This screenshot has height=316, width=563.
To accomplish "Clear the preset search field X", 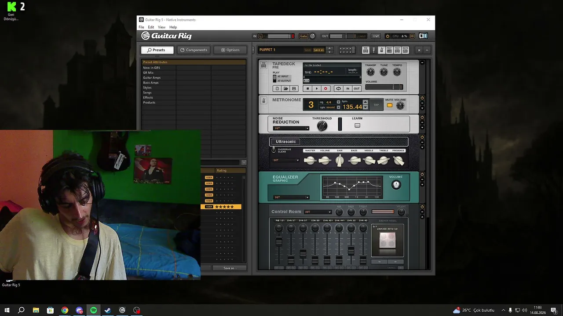I will [244, 163].
